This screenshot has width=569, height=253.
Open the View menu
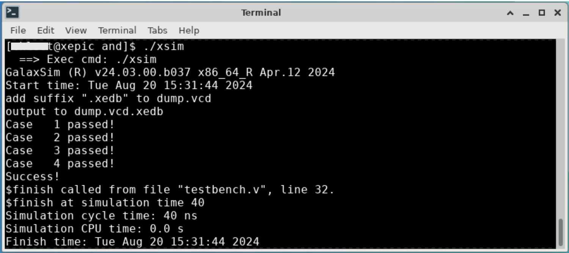click(x=75, y=30)
